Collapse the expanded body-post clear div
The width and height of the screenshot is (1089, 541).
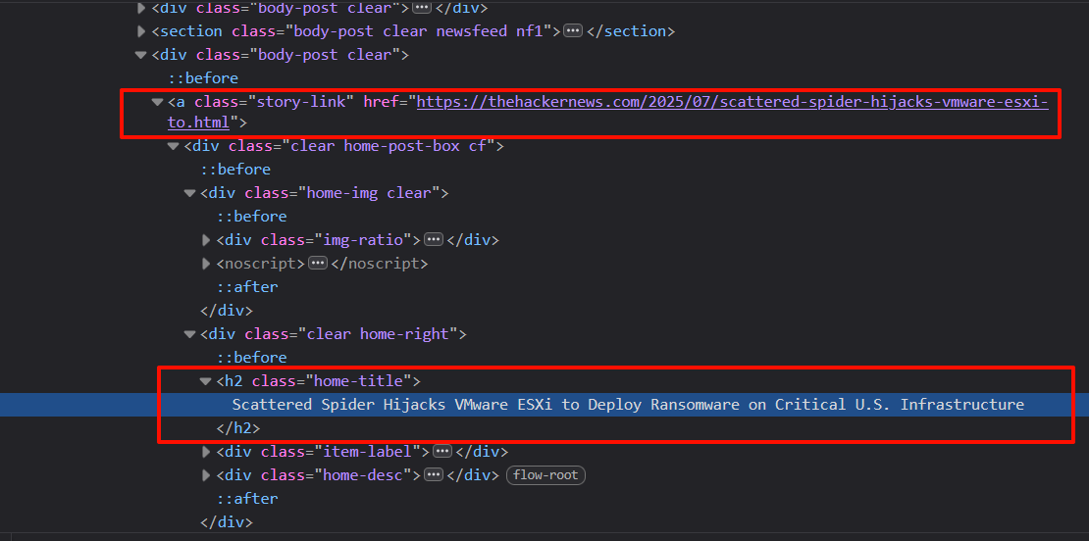coord(141,54)
